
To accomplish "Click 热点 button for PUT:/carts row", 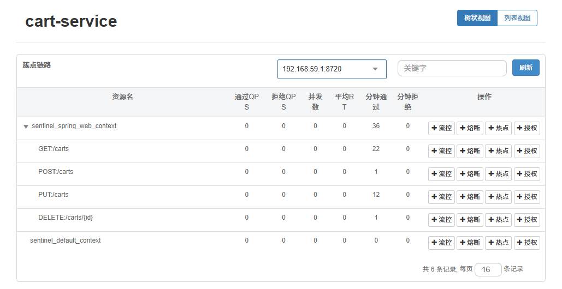I will click(x=498, y=197).
